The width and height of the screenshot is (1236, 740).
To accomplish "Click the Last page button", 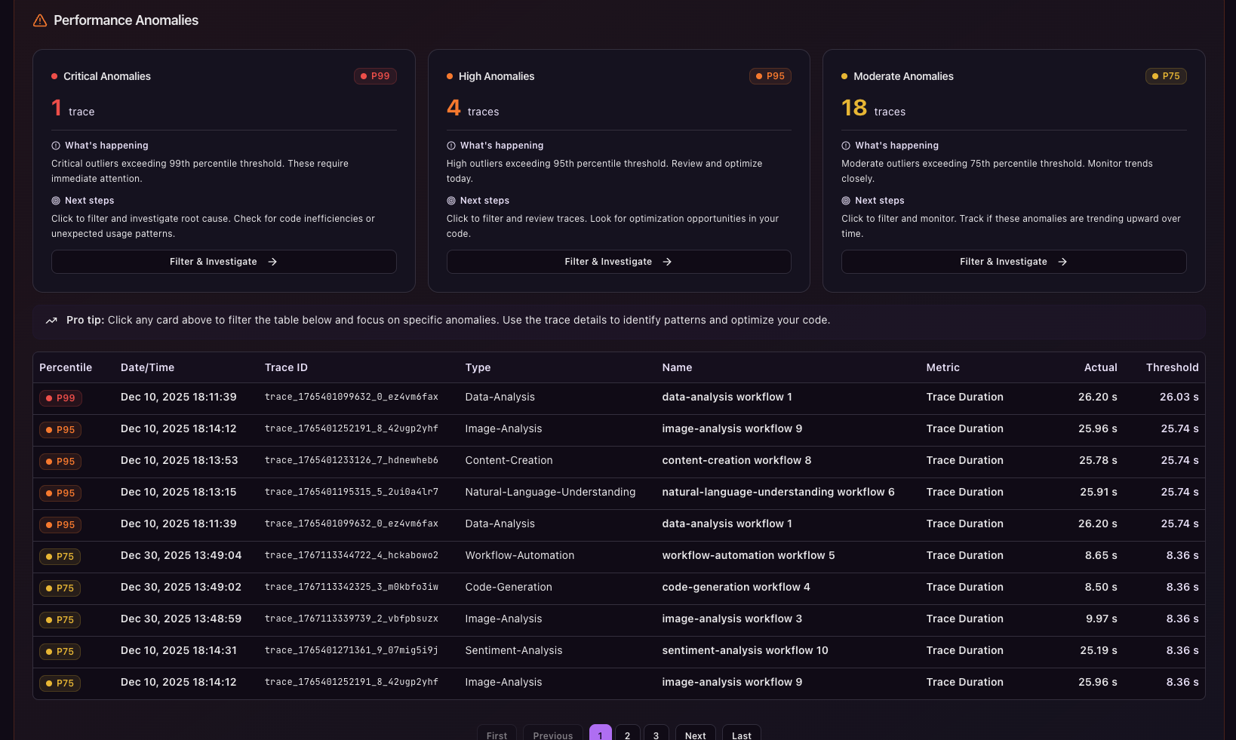I will (741, 735).
